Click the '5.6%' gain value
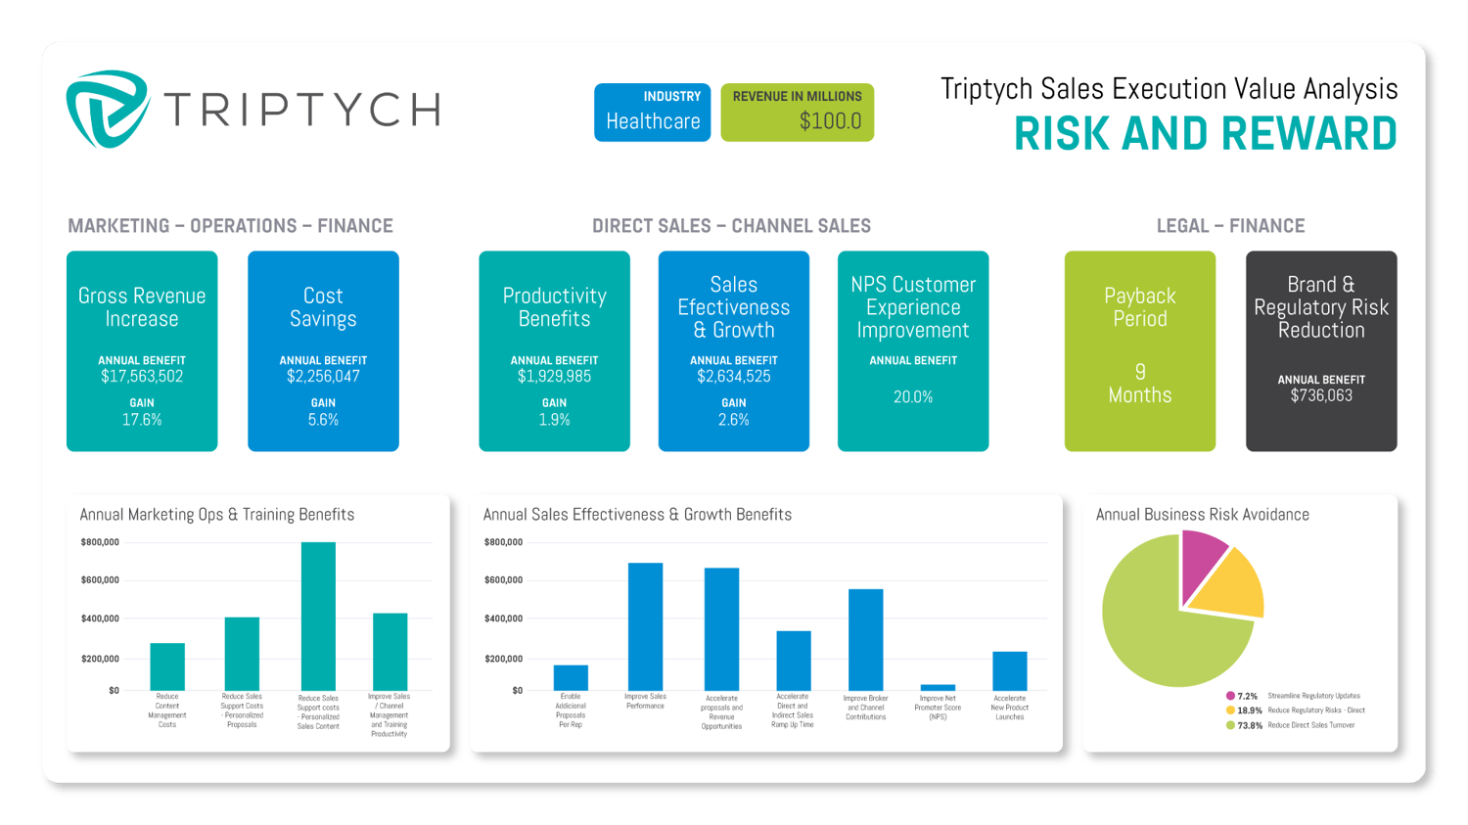Viewport: 1468px width, 825px height. click(x=323, y=420)
